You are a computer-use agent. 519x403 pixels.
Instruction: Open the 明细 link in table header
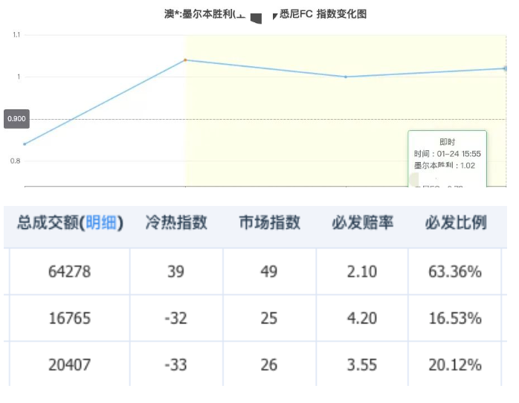101,223
